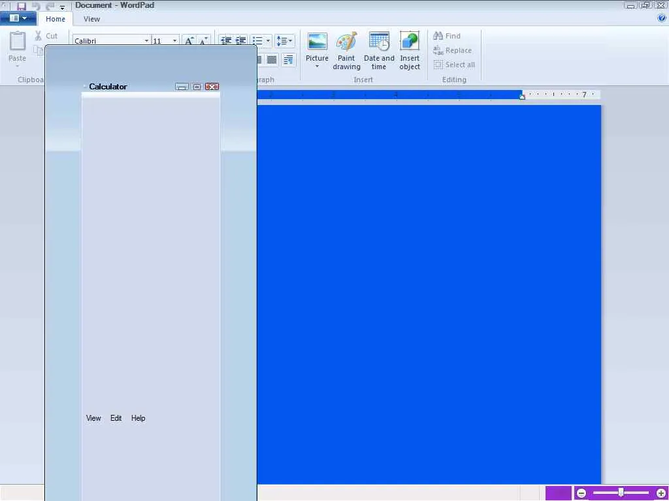Screen dimensions: 669x501
Task: Expand the bullet list style arrow
Action: click(x=268, y=41)
